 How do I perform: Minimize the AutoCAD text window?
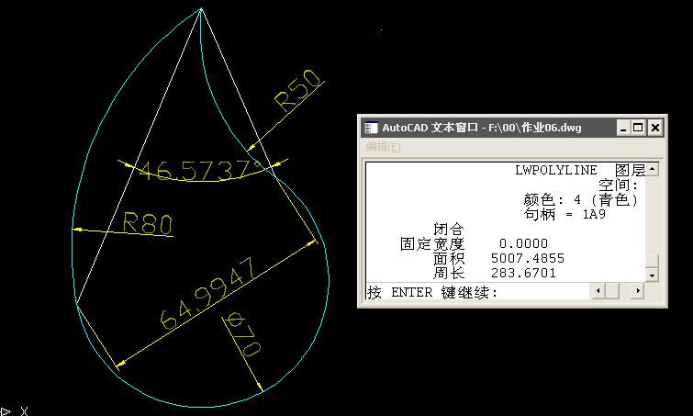click(x=623, y=128)
